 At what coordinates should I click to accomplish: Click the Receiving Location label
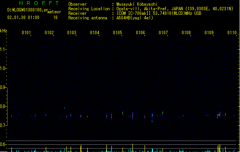pos(89,9)
